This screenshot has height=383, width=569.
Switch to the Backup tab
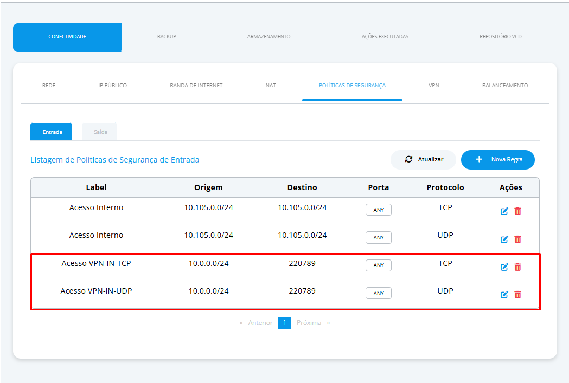167,37
